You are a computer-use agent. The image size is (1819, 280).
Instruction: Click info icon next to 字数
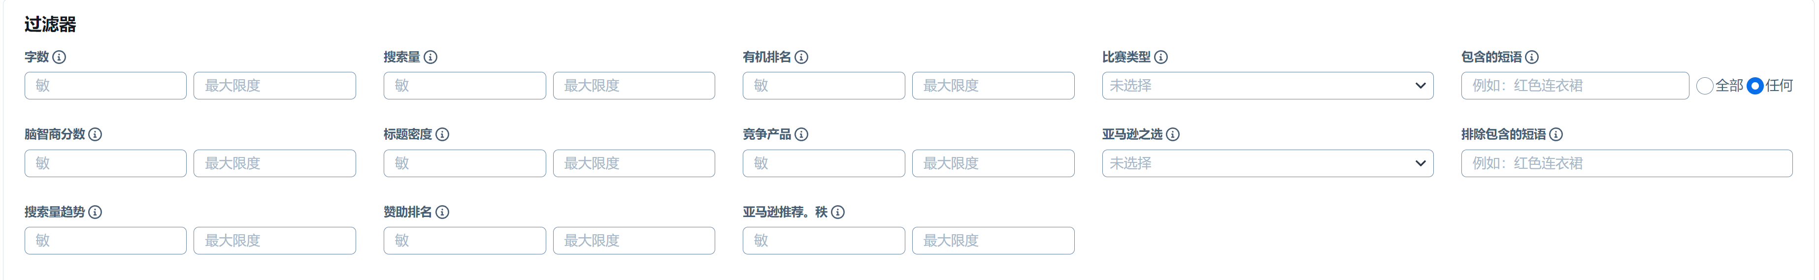[59, 57]
